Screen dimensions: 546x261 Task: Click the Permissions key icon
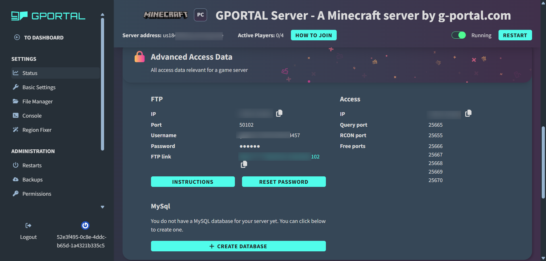[16, 193]
